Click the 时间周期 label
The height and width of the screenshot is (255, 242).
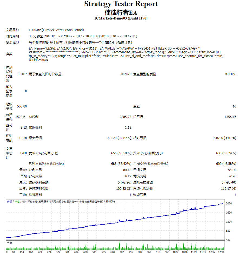[12, 36]
